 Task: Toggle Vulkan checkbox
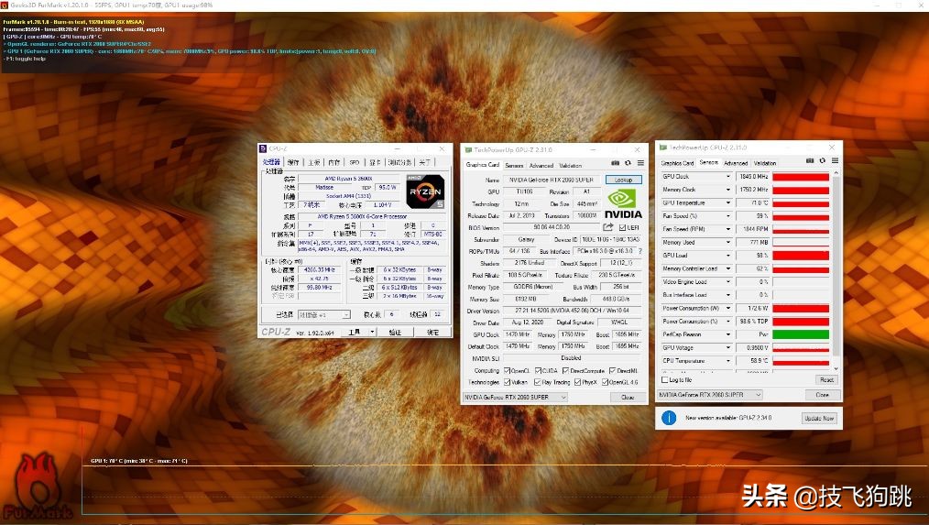point(508,383)
